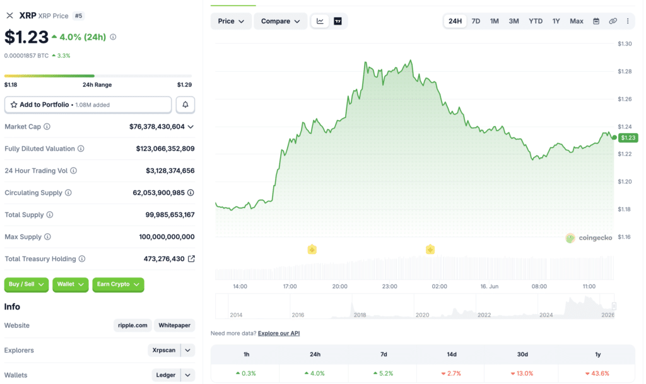Click the #5 rank badge
Screen dimensions: 646x384
(78, 16)
